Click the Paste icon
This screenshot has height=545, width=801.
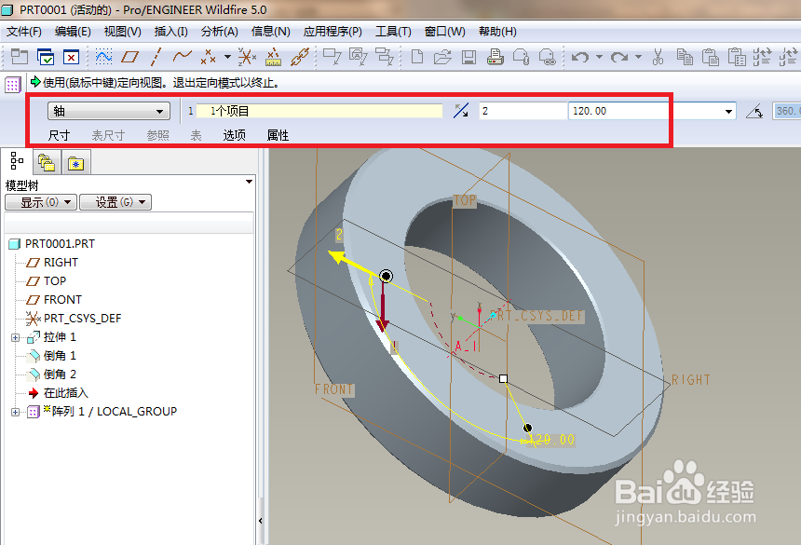(x=711, y=57)
